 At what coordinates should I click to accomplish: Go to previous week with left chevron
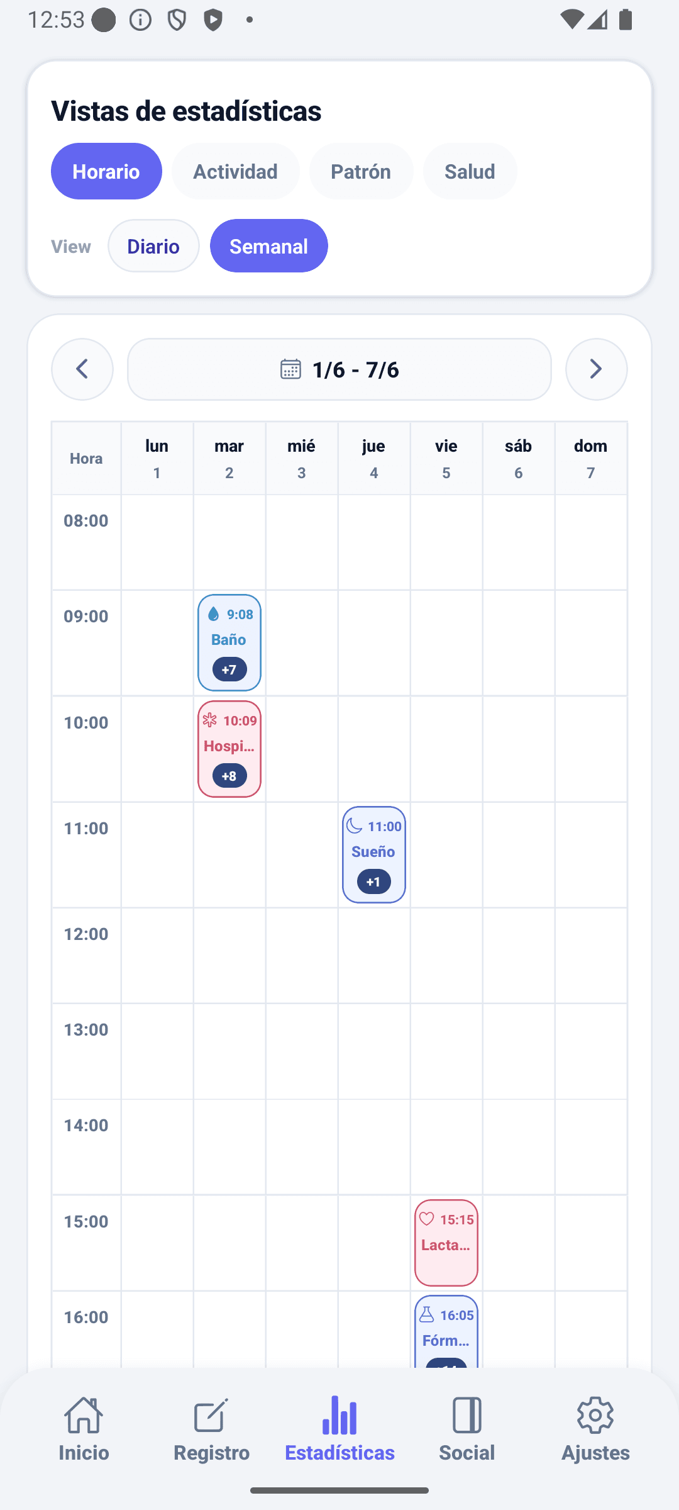(82, 369)
